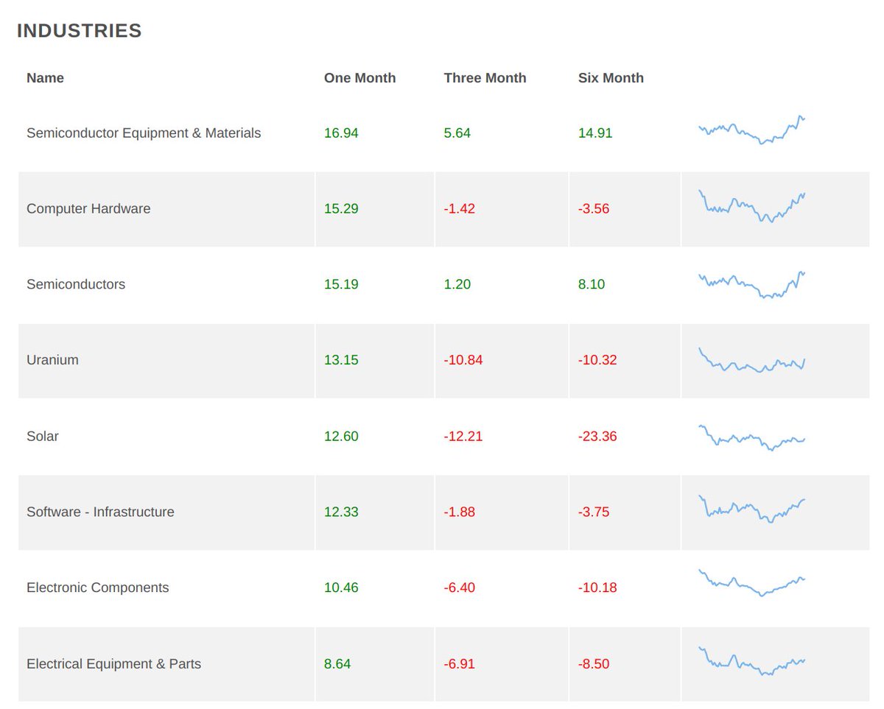Open the Semiconductor Equipment & Materials industry page

[144, 133]
